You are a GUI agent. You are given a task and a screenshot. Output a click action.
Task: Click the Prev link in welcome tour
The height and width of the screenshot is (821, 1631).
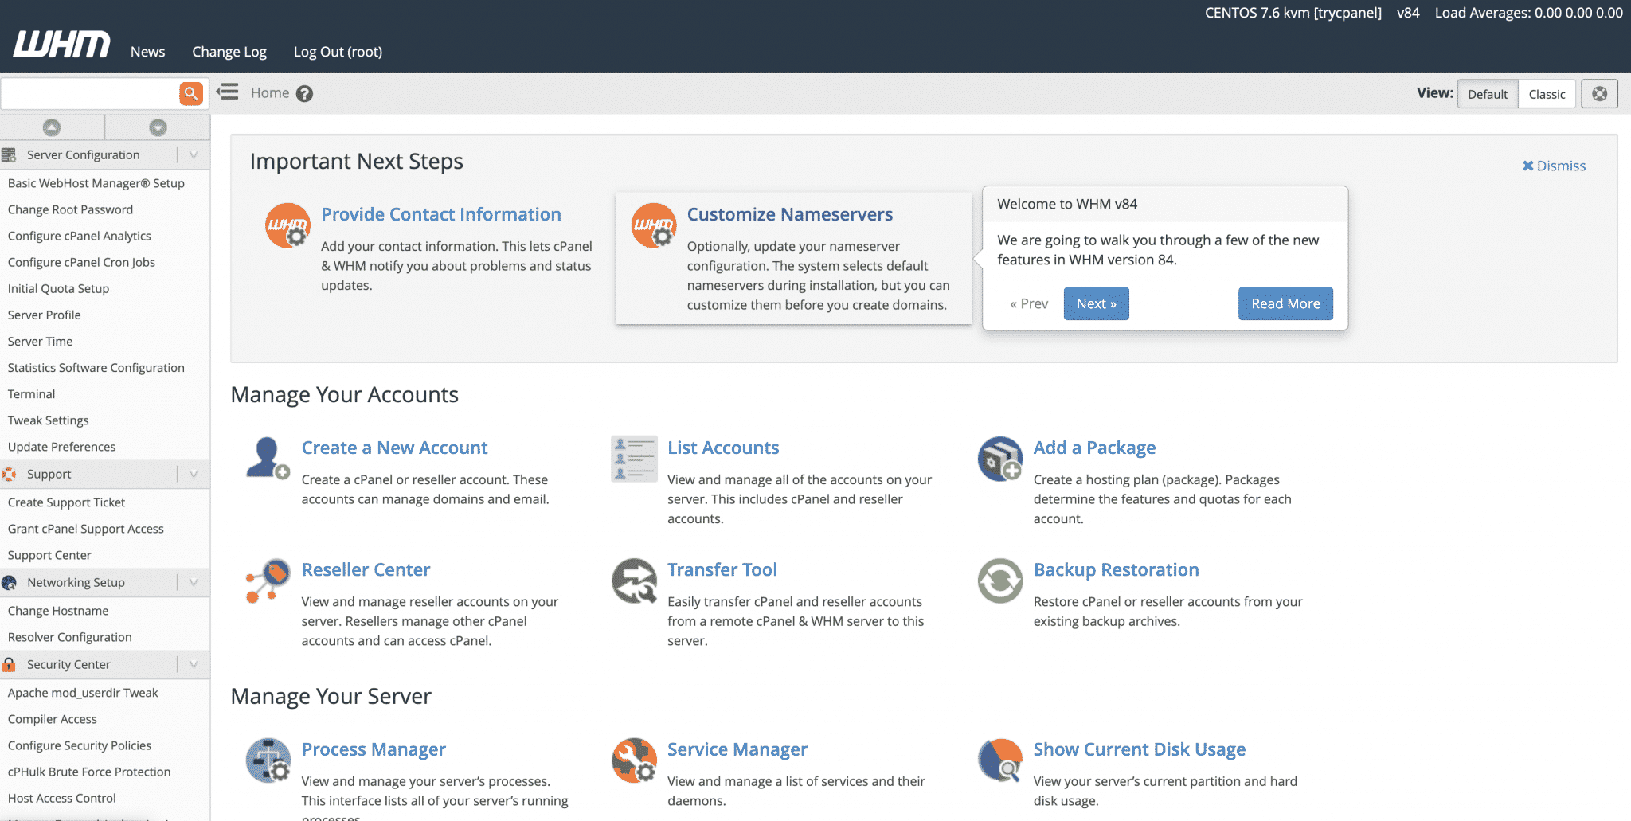[1029, 303]
